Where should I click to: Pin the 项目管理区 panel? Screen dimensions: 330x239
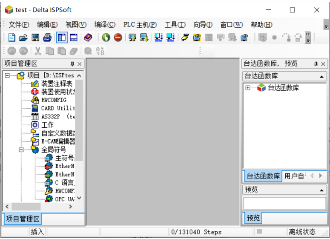(72, 64)
